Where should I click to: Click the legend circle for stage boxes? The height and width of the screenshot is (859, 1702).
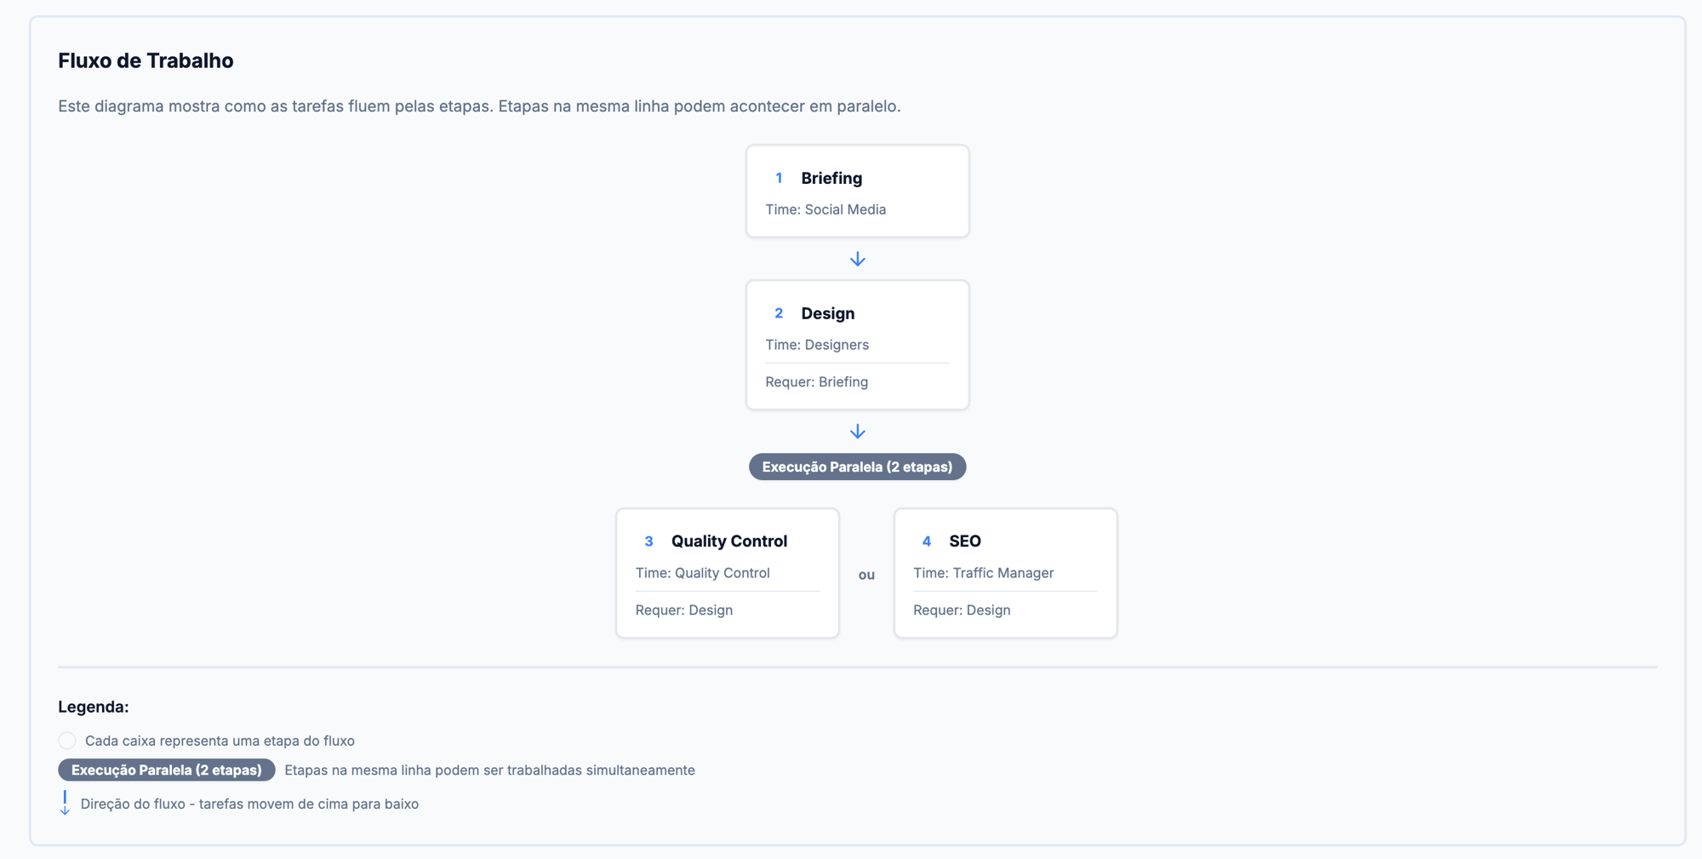(67, 741)
